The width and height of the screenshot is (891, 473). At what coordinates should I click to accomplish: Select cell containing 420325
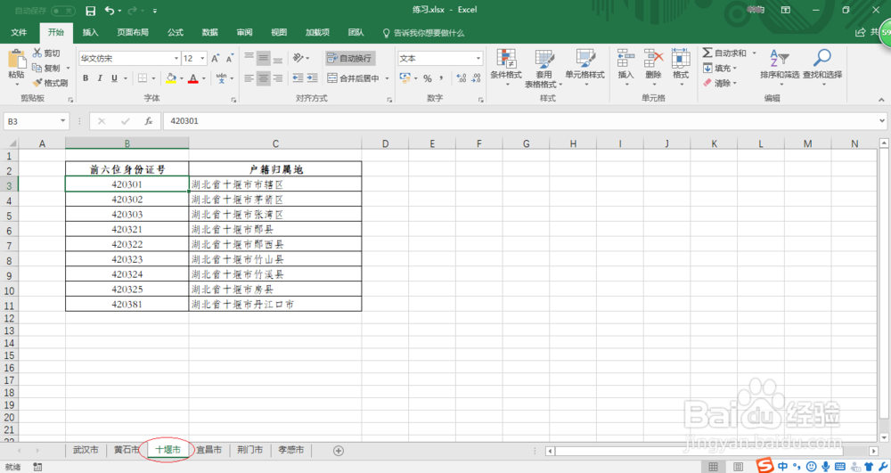[x=127, y=289]
